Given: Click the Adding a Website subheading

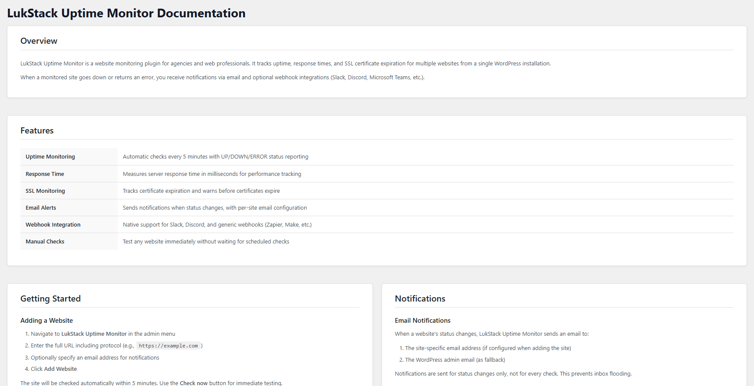Looking at the screenshot, I should (x=46, y=321).
